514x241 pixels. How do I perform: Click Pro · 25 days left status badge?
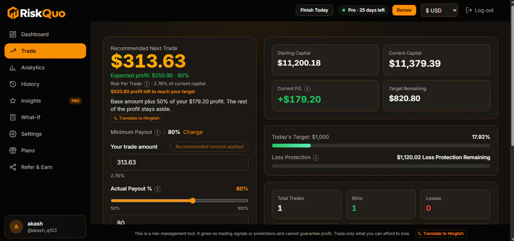click(363, 10)
